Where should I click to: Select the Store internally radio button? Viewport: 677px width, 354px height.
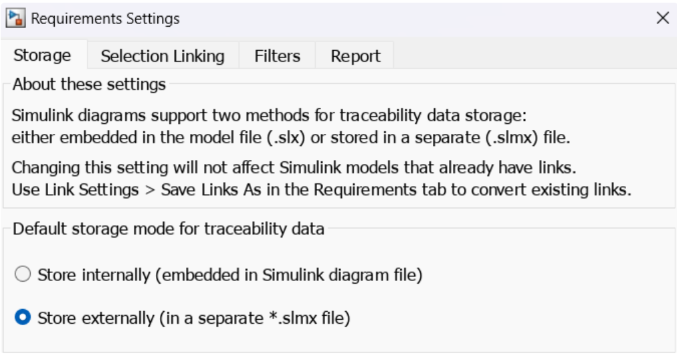23,275
